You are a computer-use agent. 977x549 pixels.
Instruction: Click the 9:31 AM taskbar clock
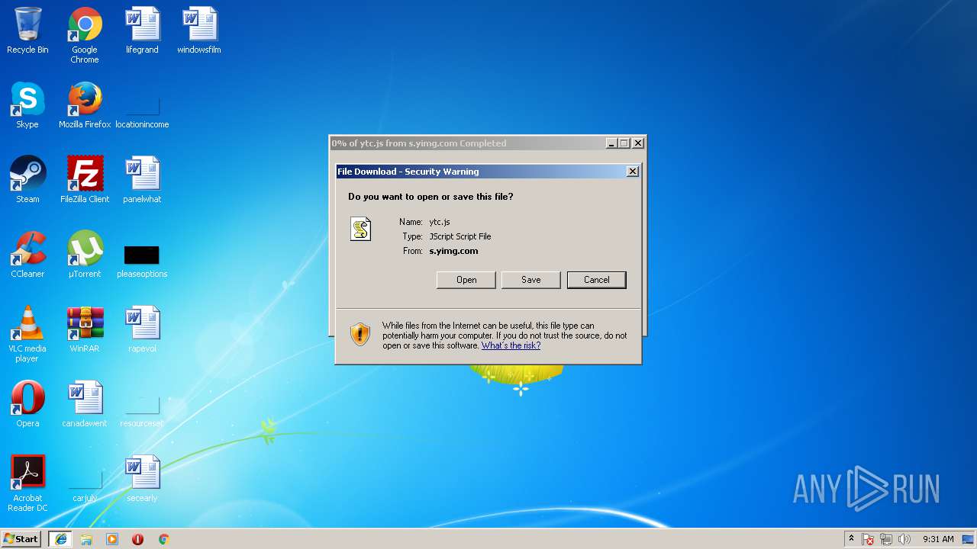(x=938, y=539)
